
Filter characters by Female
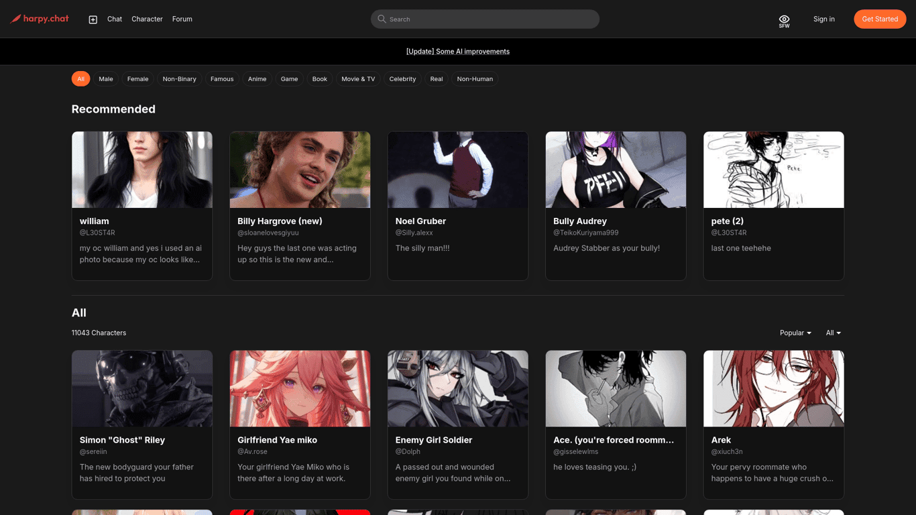(x=138, y=79)
